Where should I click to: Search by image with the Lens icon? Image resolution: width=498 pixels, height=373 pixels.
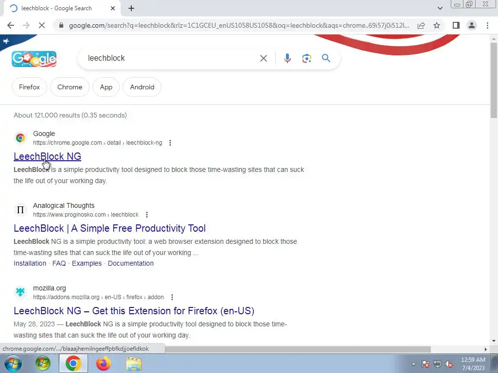pos(306,58)
